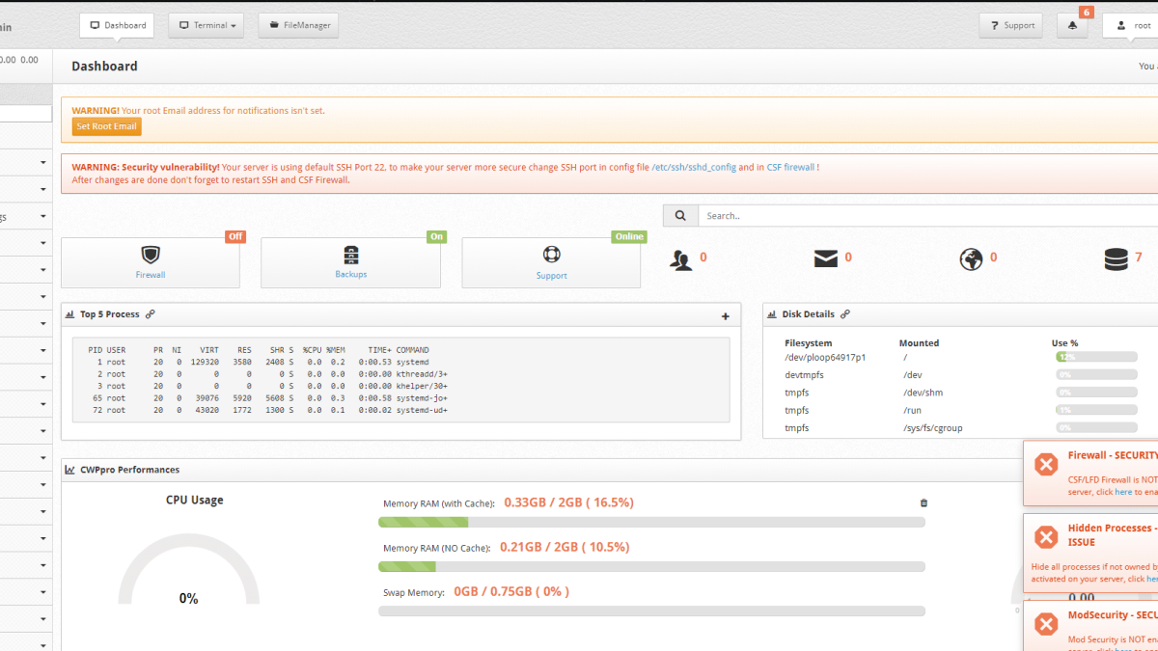Toggle the Firewall Off status badge
Viewport: 1158px width, 651px height.
[x=234, y=236]
